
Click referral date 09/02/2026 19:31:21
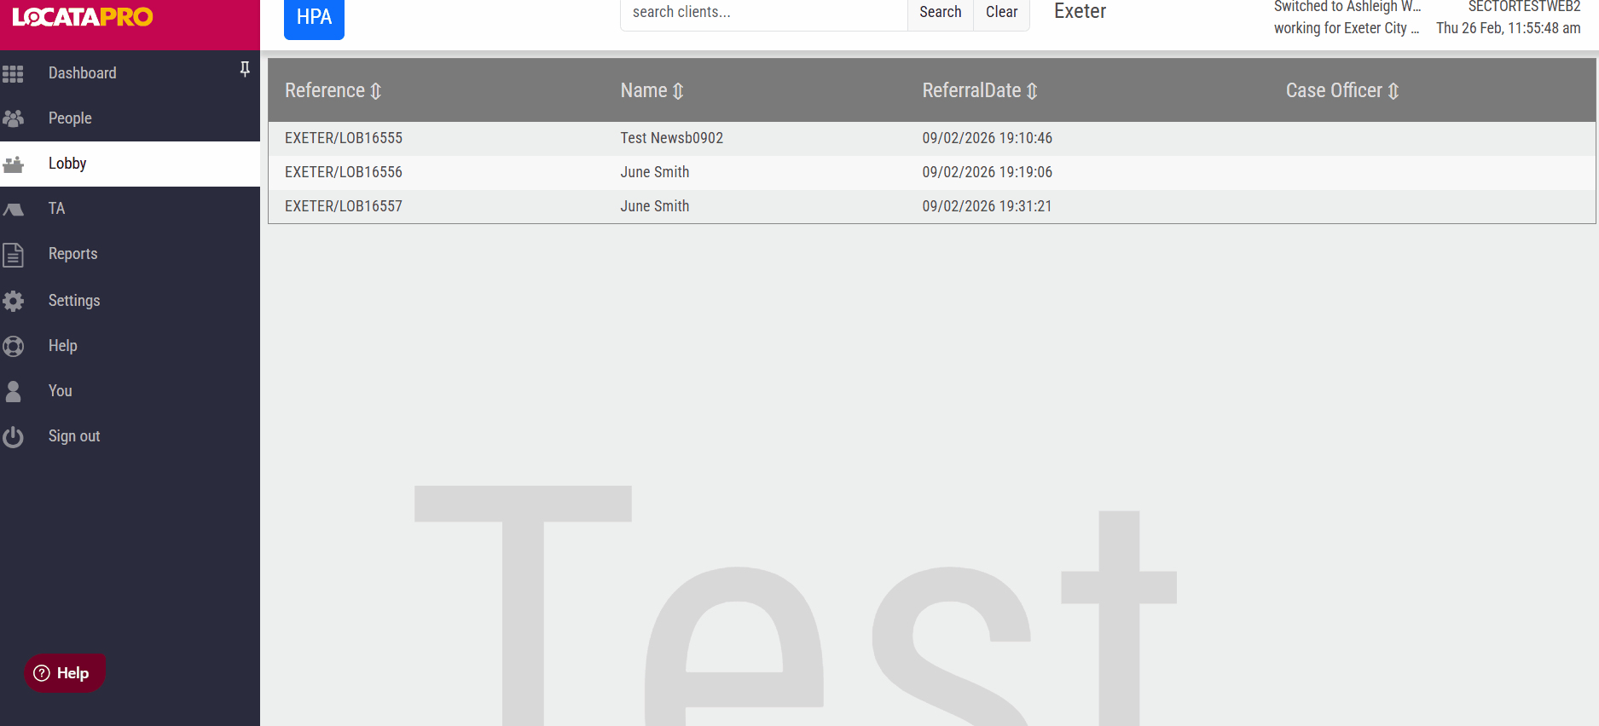click(987, 206)
